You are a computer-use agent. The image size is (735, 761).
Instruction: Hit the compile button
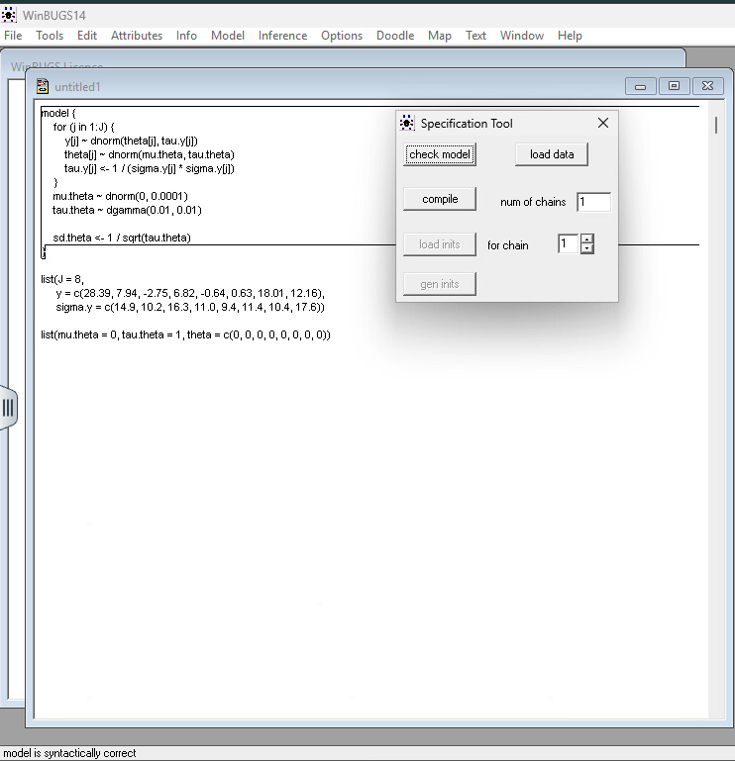440,199
